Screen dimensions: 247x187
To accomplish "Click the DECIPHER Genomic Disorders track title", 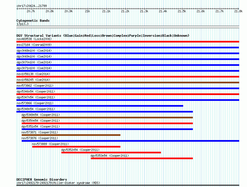I will [42, 179].
